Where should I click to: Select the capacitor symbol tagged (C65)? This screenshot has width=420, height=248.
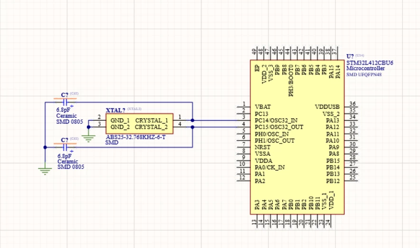(65, 102)
